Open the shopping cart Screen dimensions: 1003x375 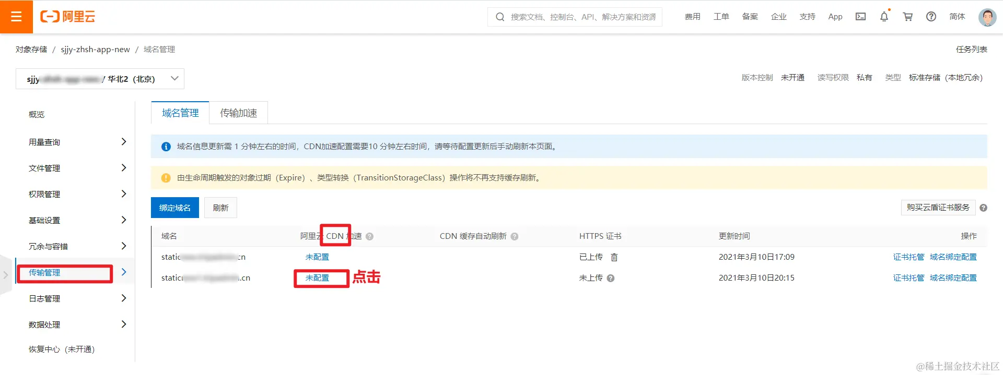(908, 17)
